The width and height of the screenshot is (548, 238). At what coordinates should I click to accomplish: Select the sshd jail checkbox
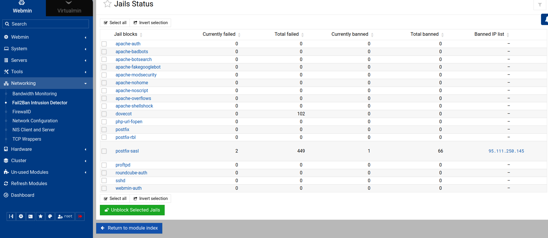point(104,181)
